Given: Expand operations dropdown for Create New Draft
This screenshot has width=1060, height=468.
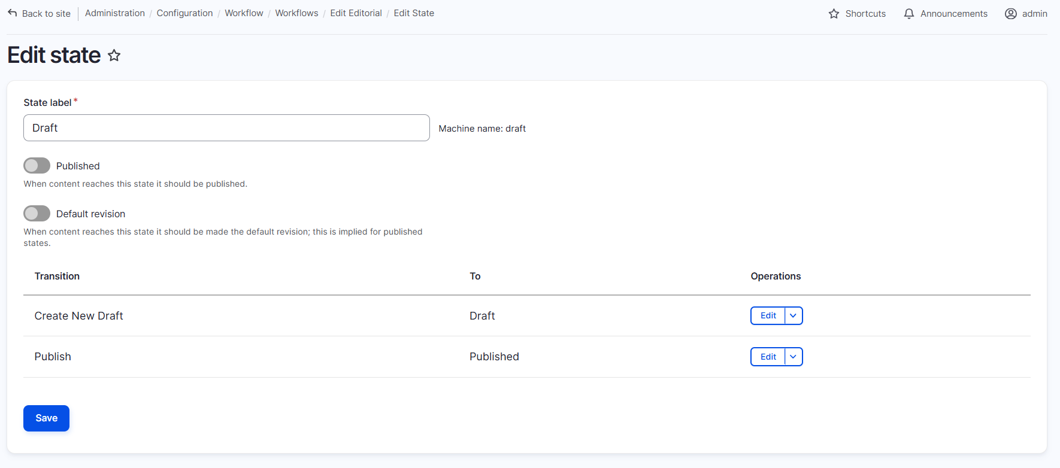Looking at the screenshot, I should click(x=793, y=316).
